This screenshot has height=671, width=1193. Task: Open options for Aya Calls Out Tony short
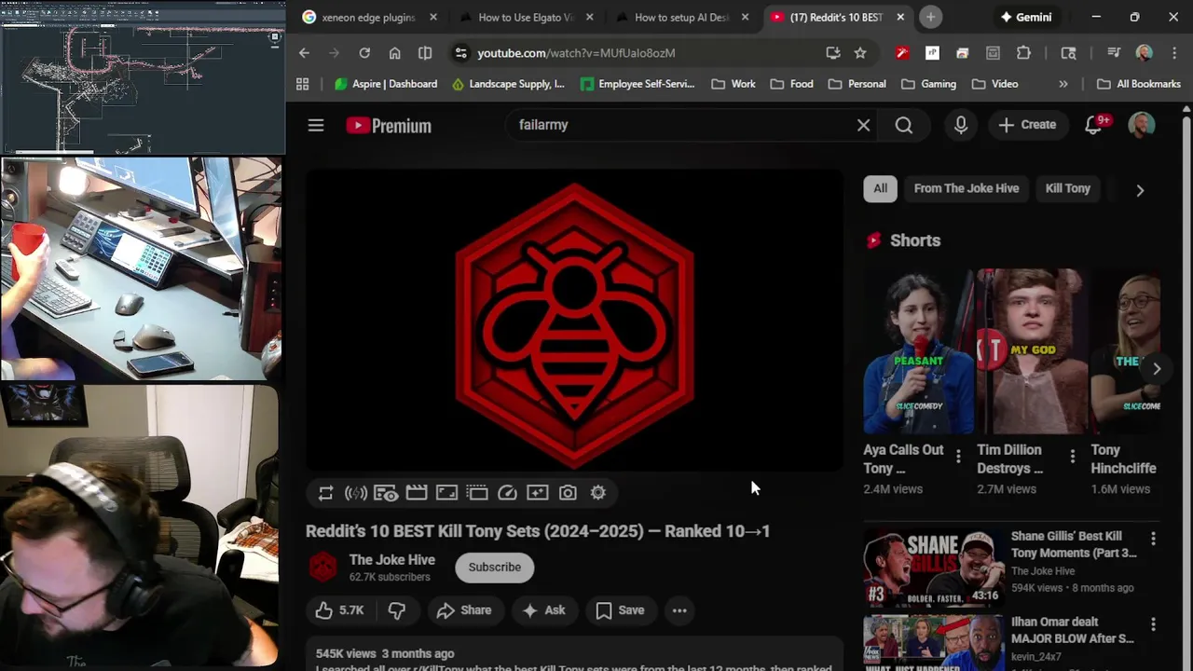(x=958, y=457)
